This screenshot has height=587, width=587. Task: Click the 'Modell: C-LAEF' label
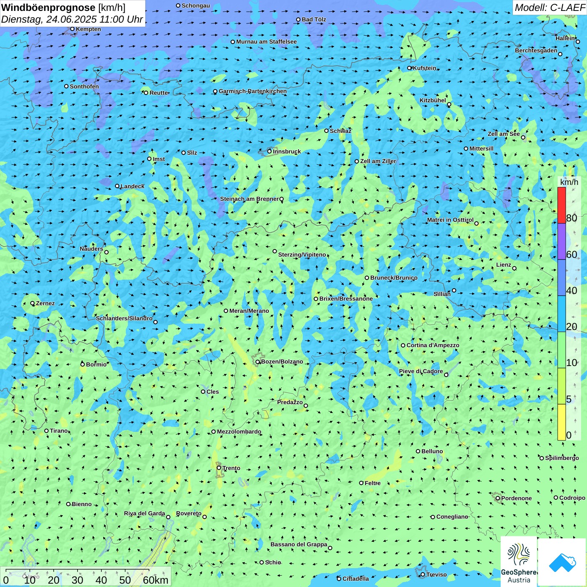(x=550, y=8)
